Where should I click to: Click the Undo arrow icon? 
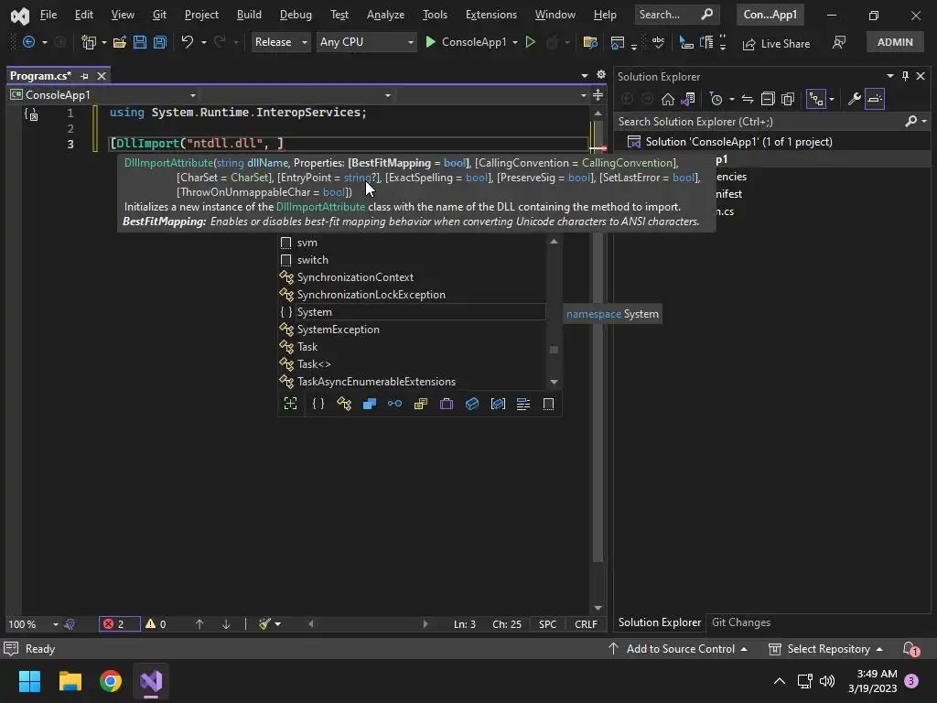(187, 42)
